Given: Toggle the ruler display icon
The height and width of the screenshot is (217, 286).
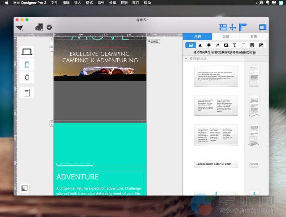Looking at the screenshot, I should pos(243,27).
